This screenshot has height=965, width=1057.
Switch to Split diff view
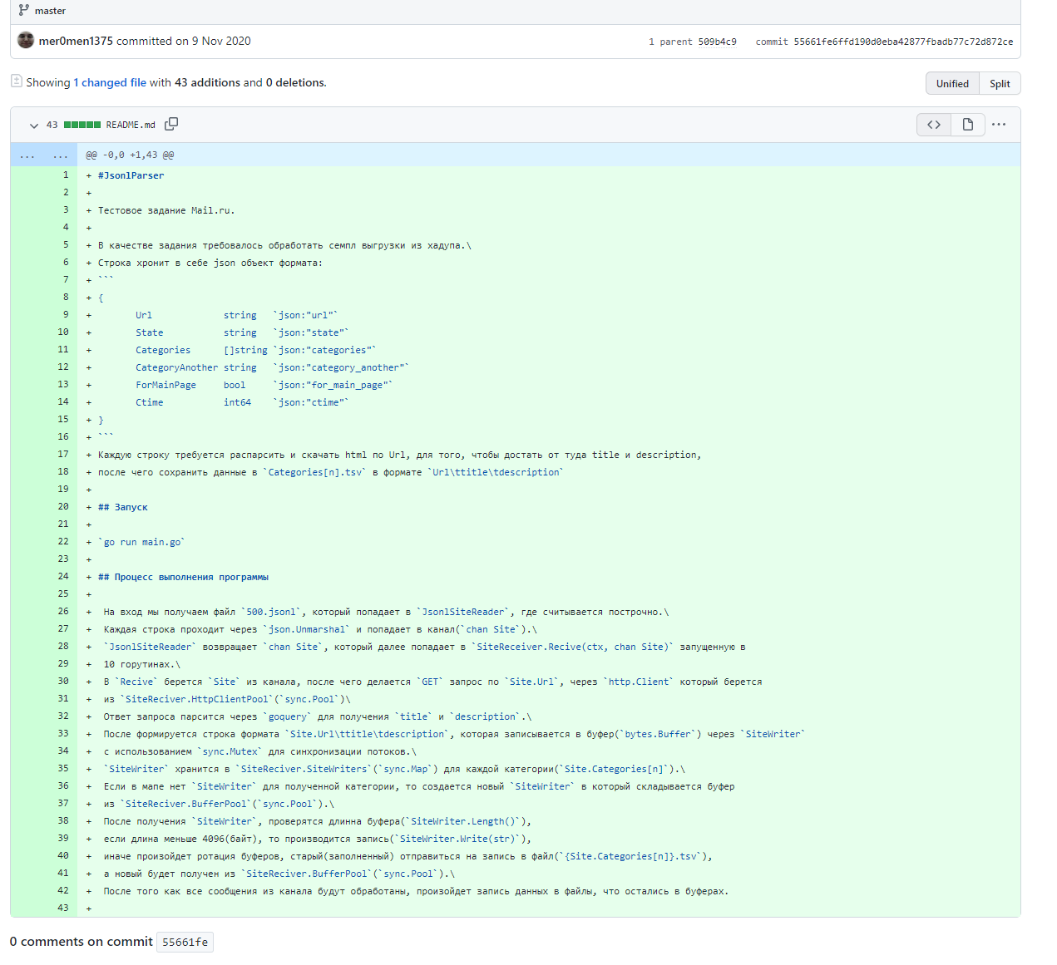(x=1000, y=83)
